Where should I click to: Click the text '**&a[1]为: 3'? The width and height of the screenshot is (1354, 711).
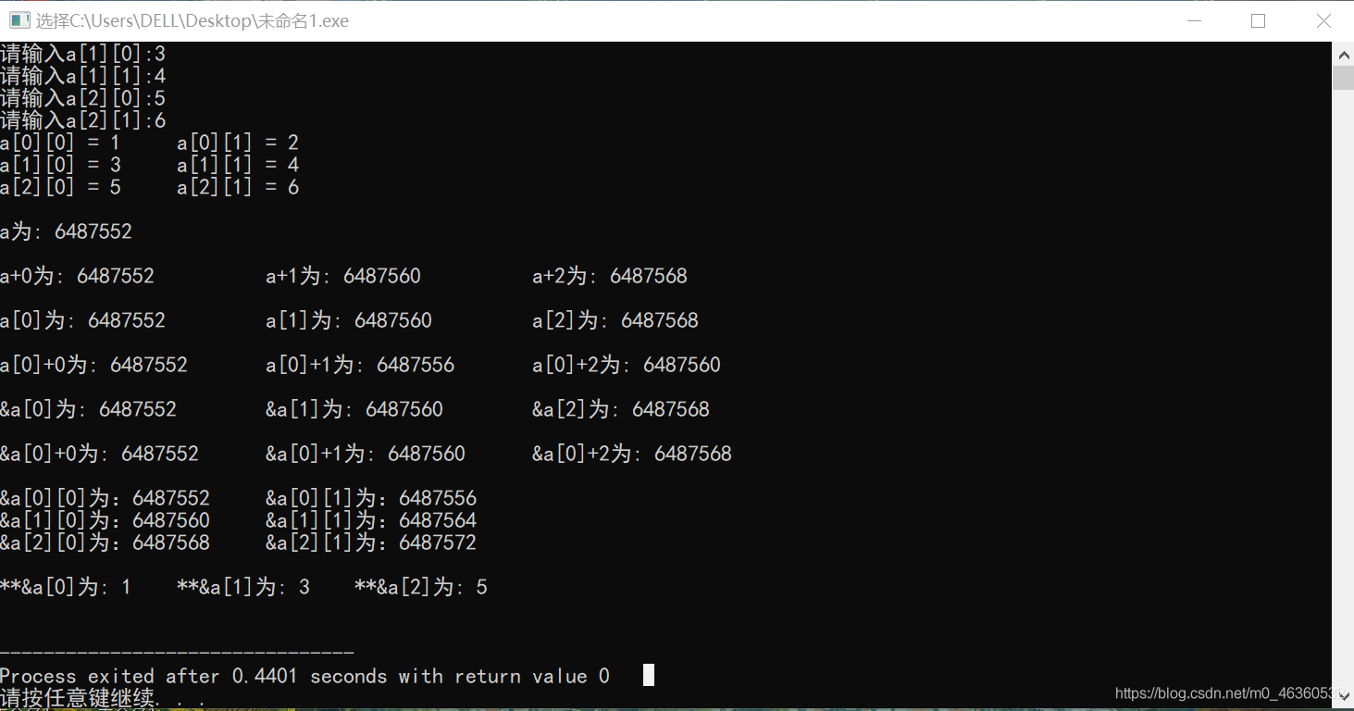243,587
